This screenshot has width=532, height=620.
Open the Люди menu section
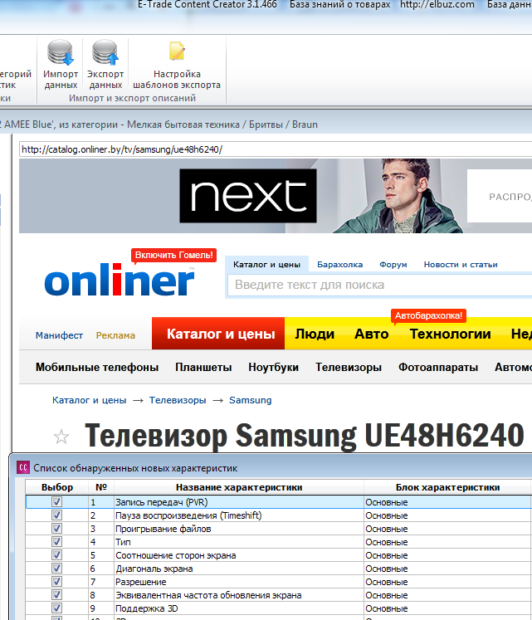click(315, 334)
